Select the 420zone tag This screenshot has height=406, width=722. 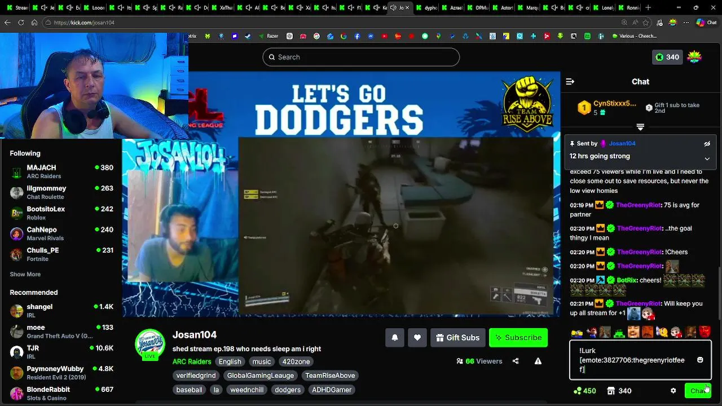point(296,361)
